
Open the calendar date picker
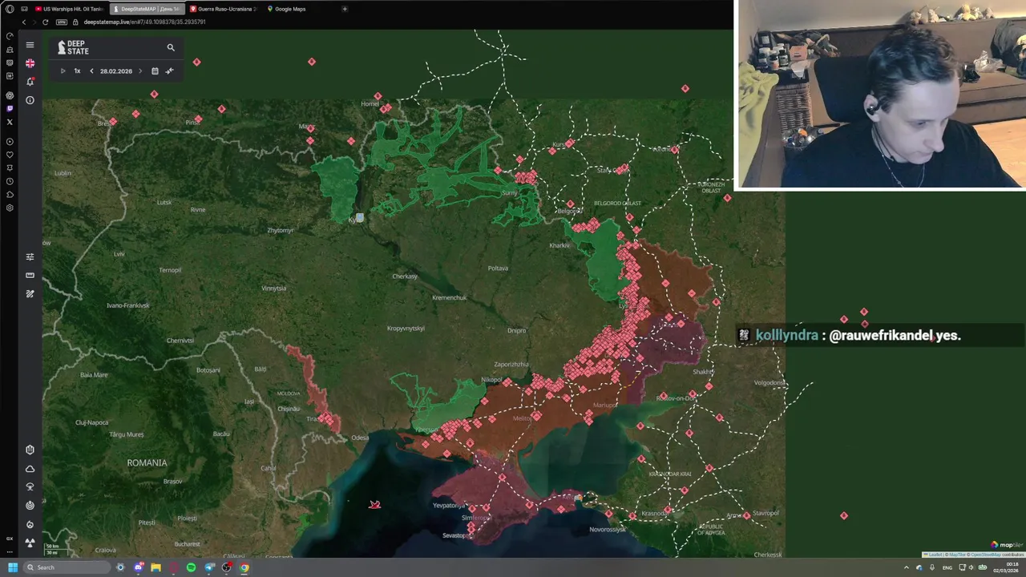155,71
